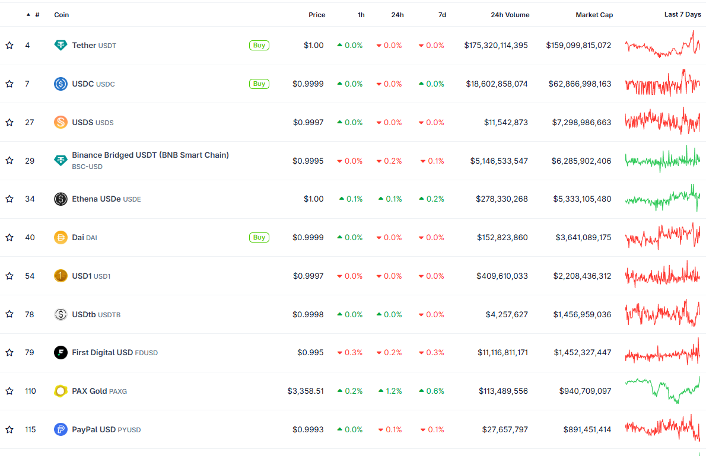This screenshot has width=722, height=456.
Task: Click the Ethena USDe logo icon
Action: [x=61, y=199]
